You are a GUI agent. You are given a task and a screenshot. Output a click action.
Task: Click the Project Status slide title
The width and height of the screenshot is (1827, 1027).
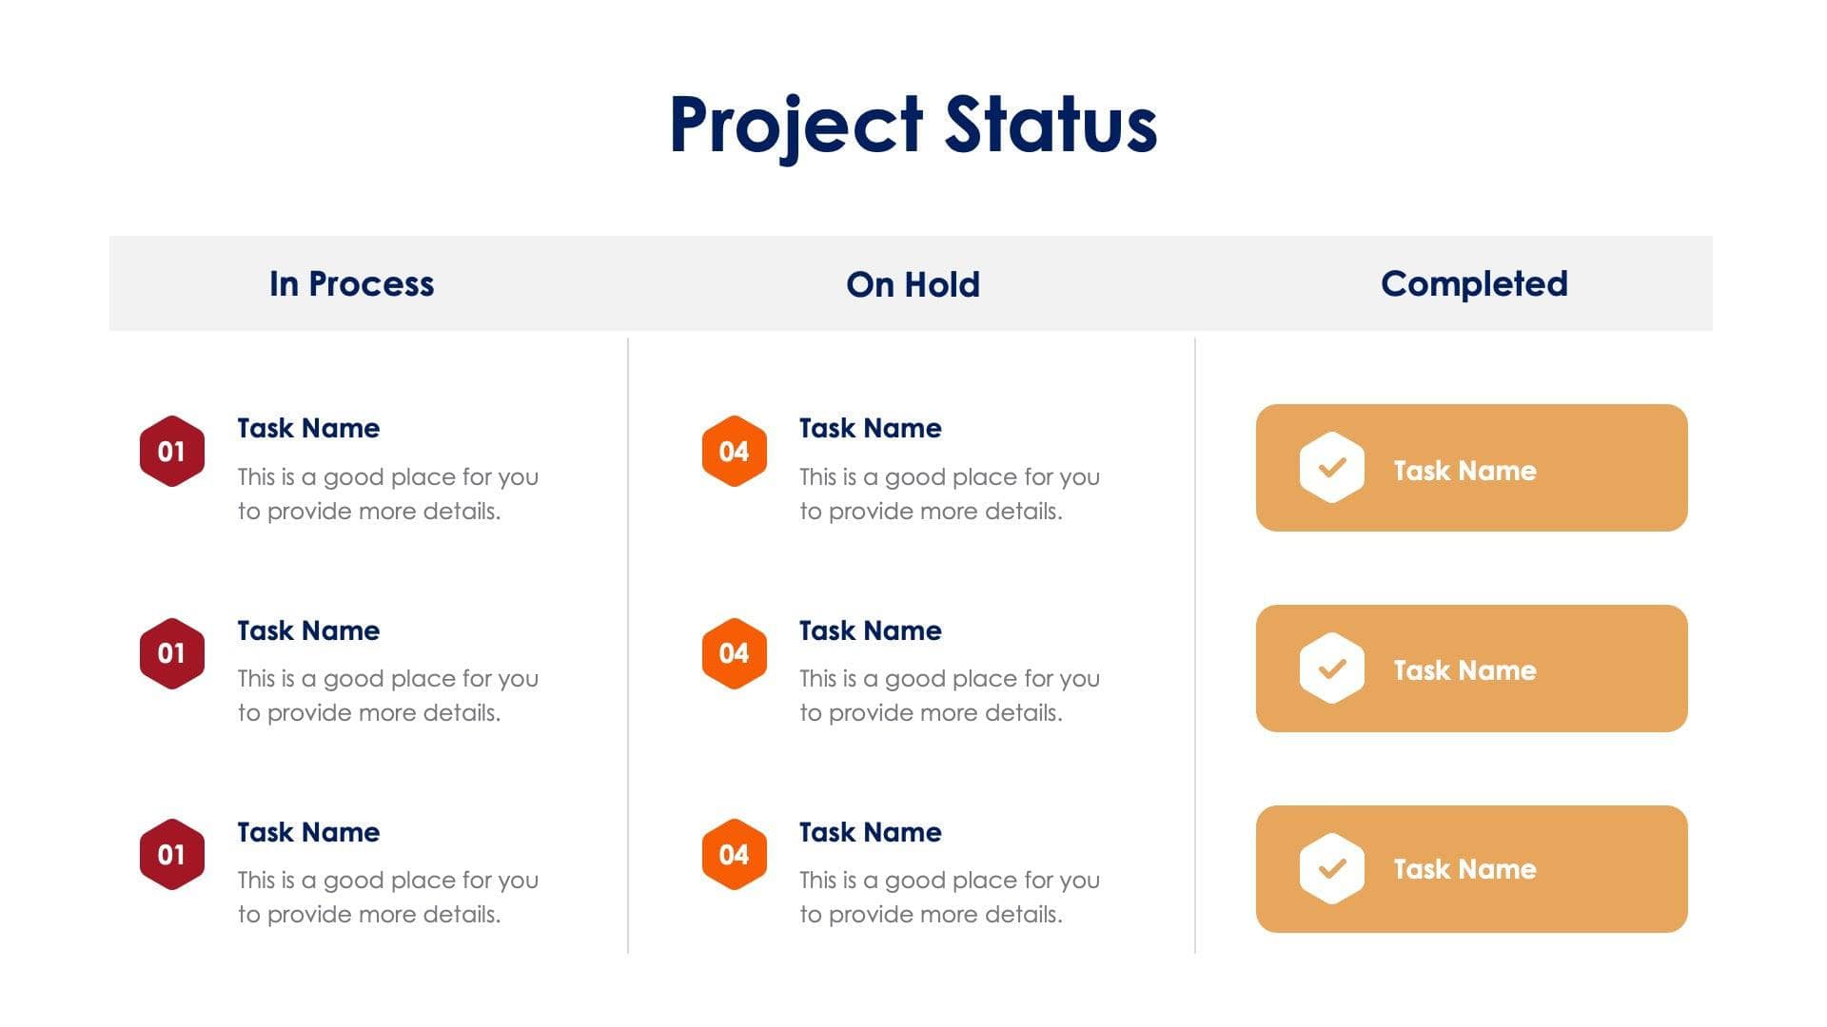(913, 125)
